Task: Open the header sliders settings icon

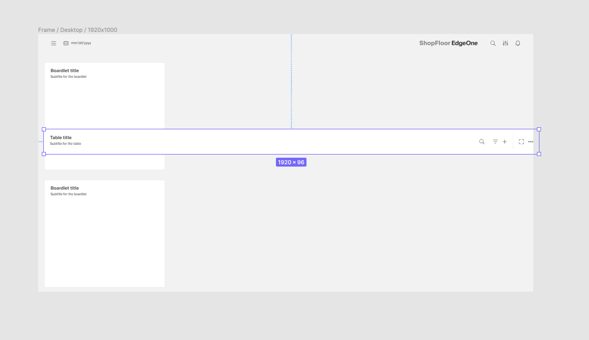Action: (x=505, y=43)
